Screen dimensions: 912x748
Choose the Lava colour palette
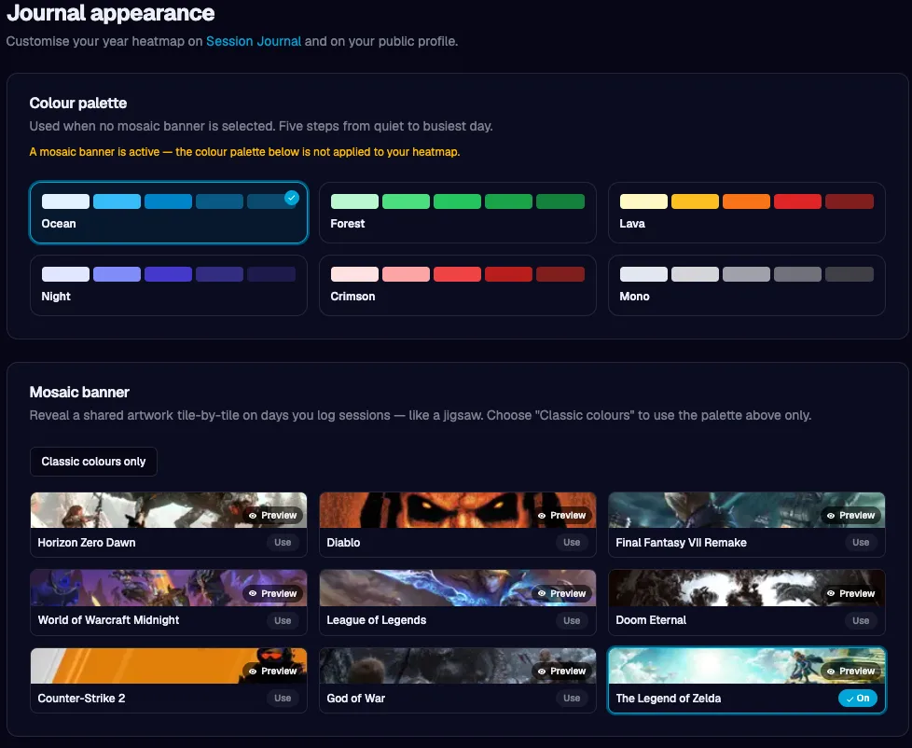click(746, 213)
